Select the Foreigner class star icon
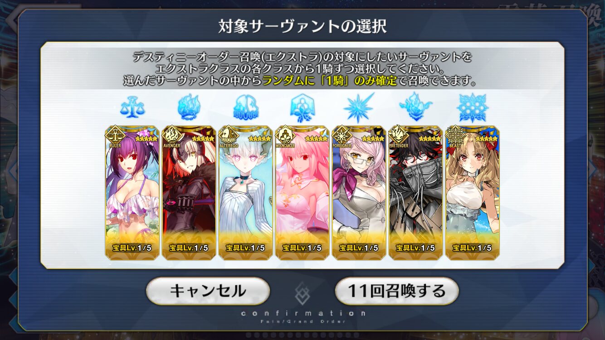This screenshot has width=605, height=340. 359,107
